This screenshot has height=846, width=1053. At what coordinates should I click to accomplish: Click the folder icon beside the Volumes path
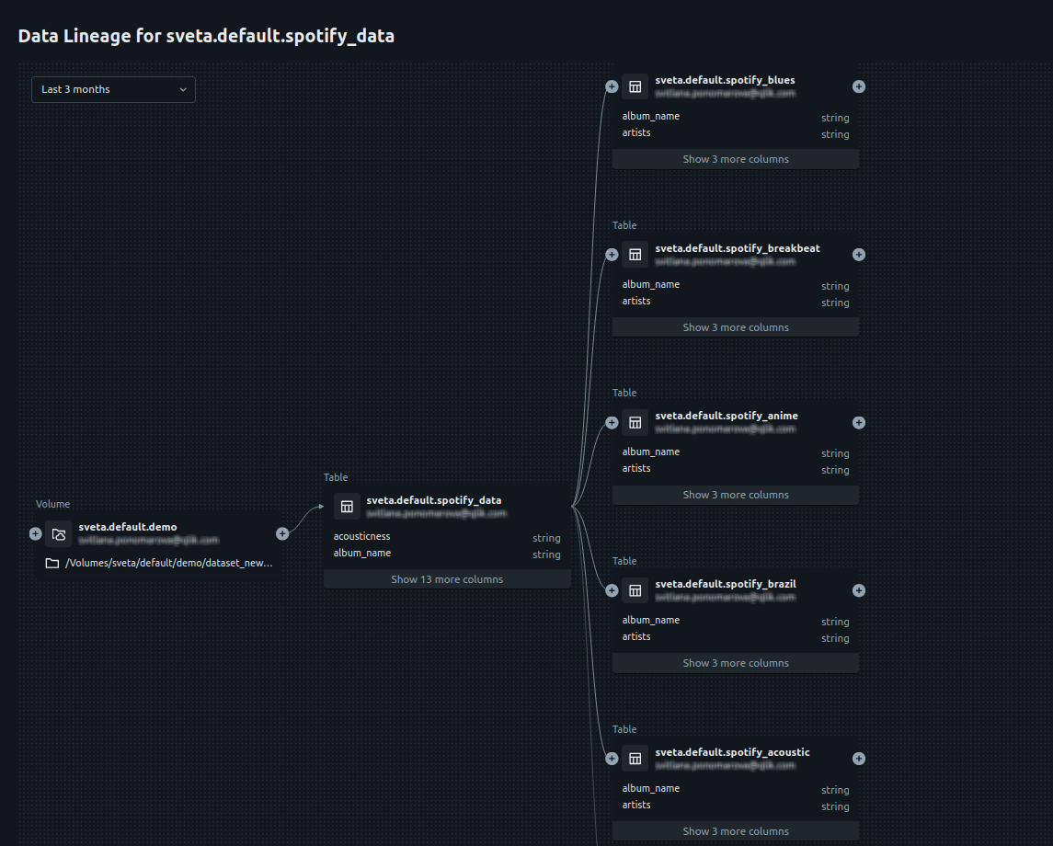coord(52,563)
